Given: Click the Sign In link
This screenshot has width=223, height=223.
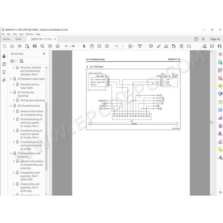Looking at the screenshot, I should point(215,39).
